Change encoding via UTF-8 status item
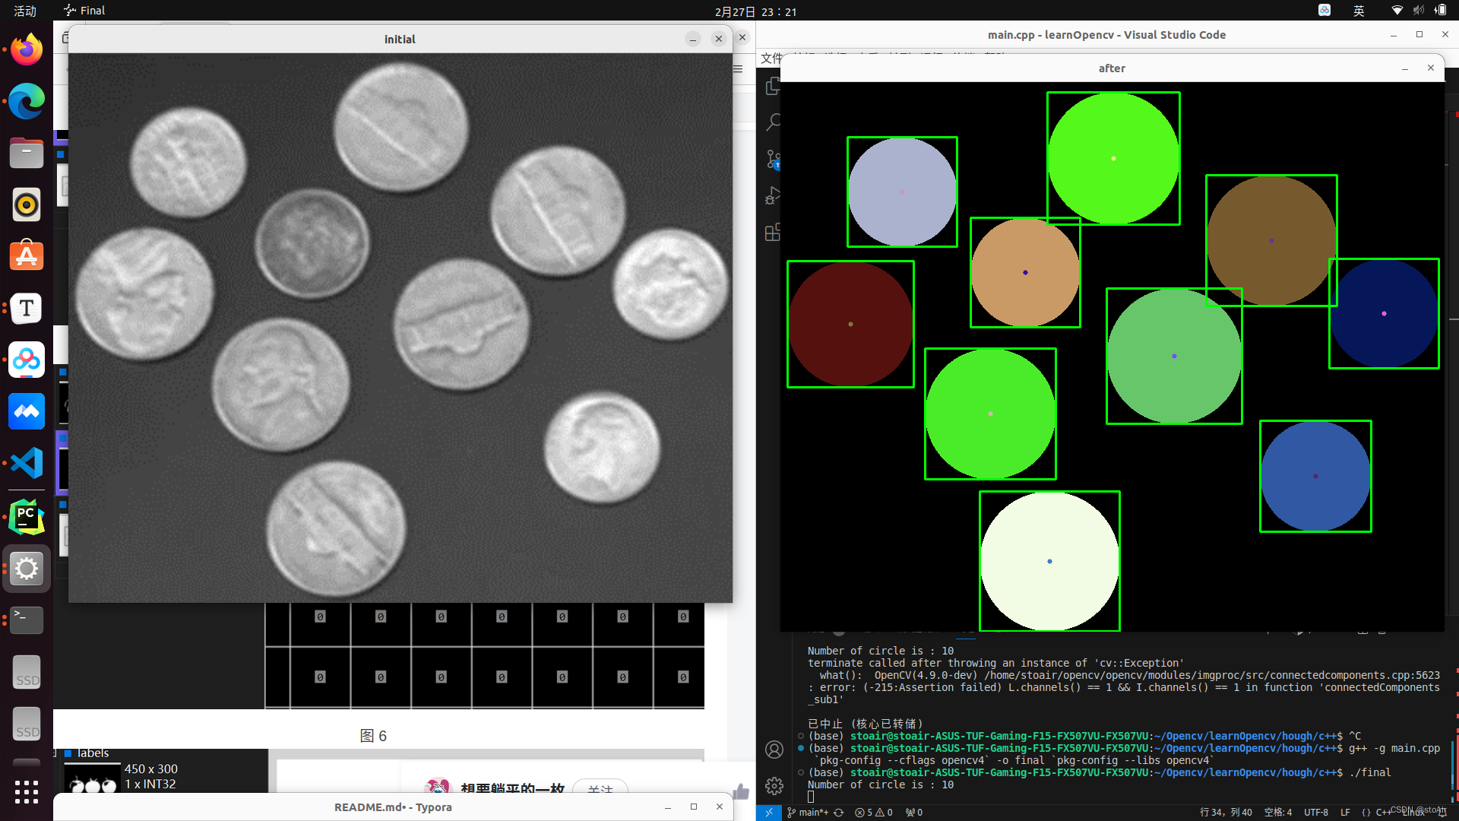Screen dimensions: 1459x821 tap(1316, 813)
